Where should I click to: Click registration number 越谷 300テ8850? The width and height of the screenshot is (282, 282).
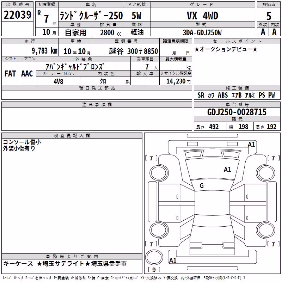134,51
